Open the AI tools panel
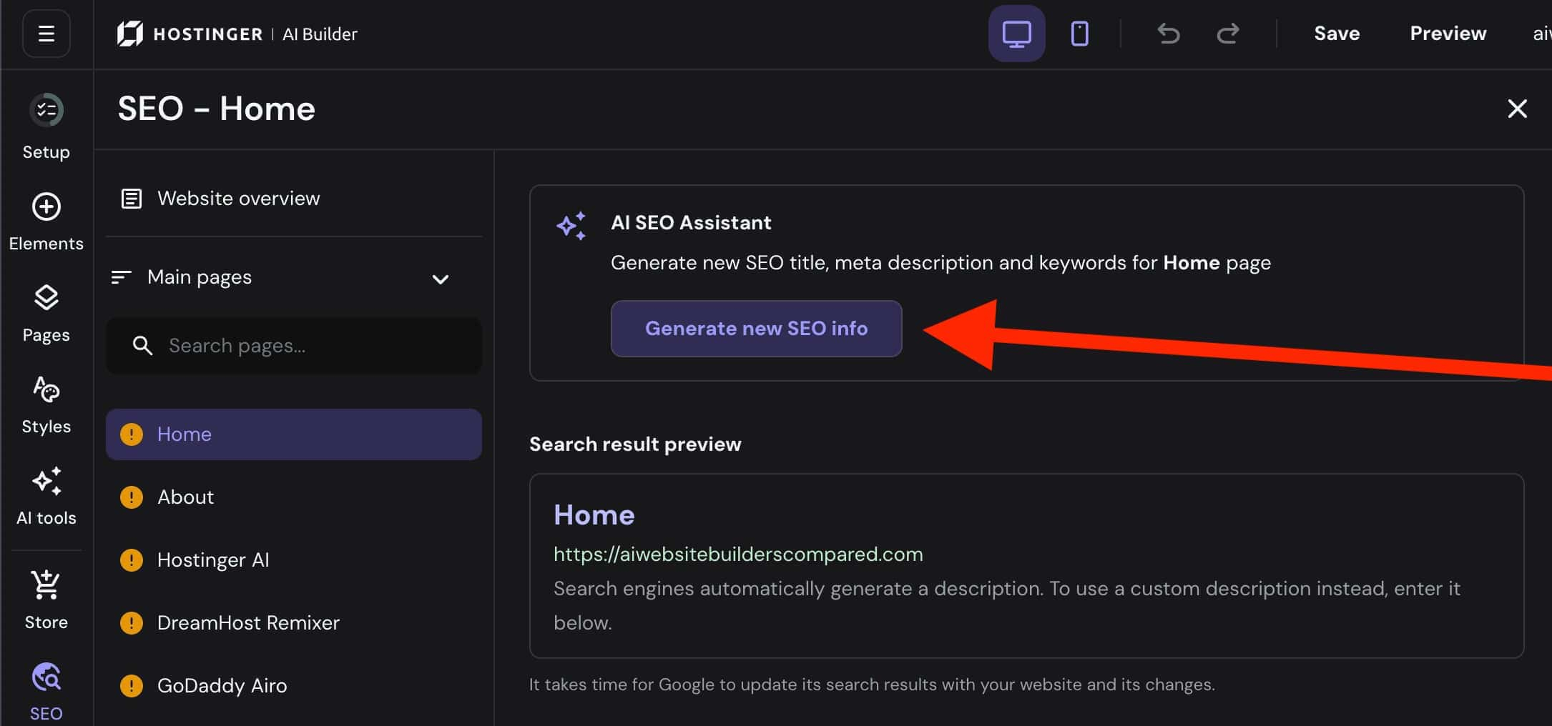The image size is (1552, 726). point(46,496)
